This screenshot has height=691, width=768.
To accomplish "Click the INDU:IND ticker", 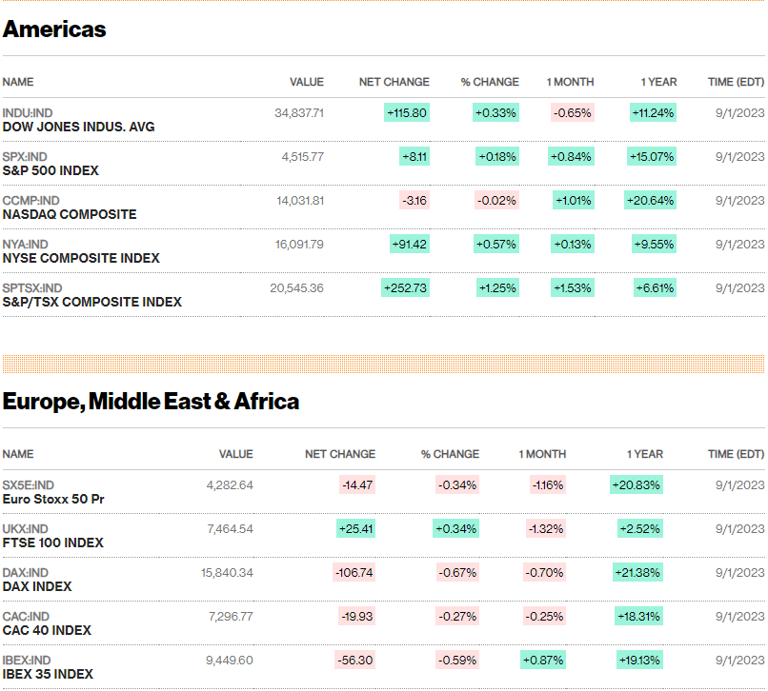I will (28, 113).
